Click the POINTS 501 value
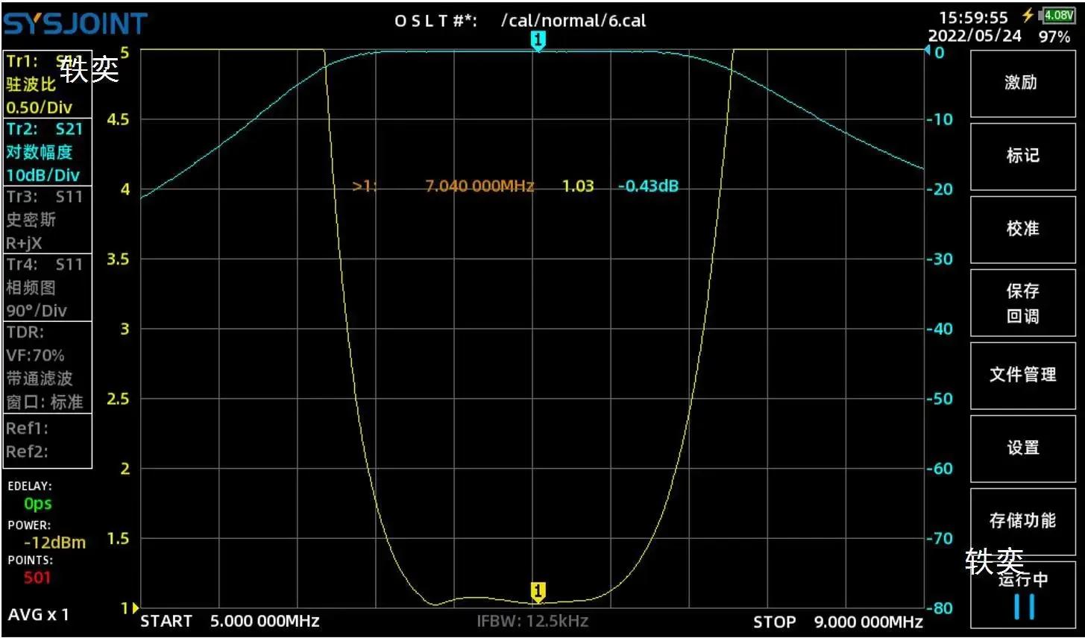The width and height of the screenshot is (1085, 638). tap(37, 578)
